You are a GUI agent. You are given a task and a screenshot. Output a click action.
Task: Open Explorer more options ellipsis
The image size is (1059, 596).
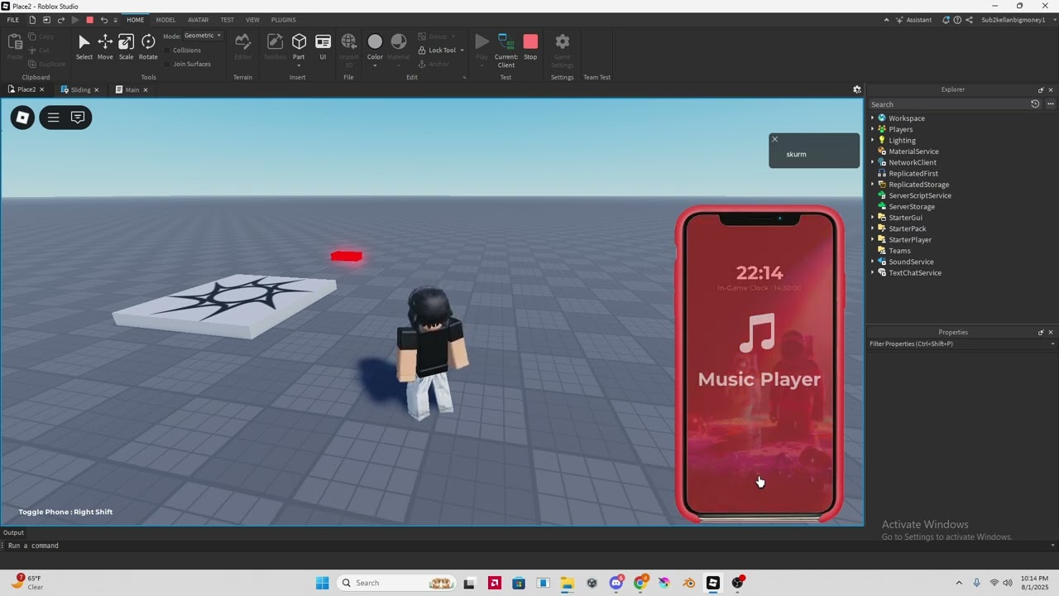(x=1051, y=104)
